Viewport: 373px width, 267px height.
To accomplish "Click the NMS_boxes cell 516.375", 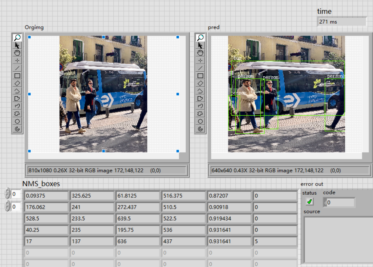I will pyautogui.click(x=183, y=196).
